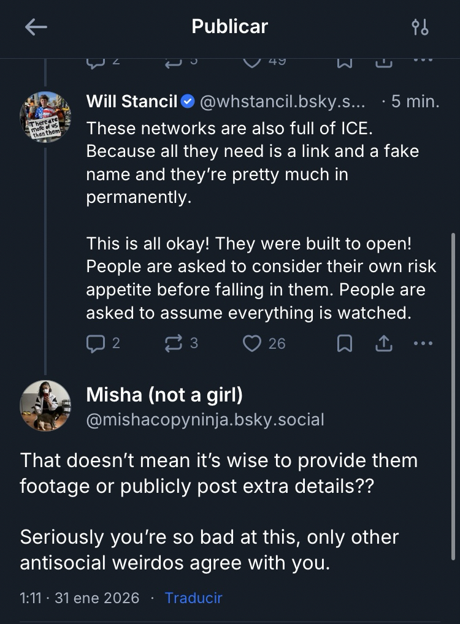Share Will Stancil's post
This screenshot has width=460, height=624.
pos(383,344)
